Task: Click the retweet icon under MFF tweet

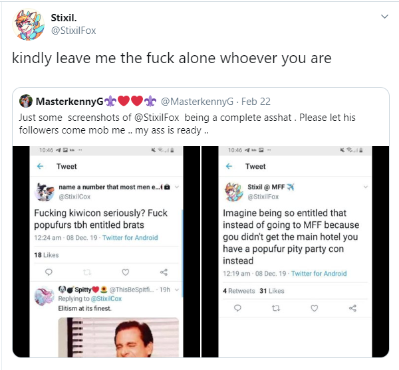Action: click(x=276, y=308)
